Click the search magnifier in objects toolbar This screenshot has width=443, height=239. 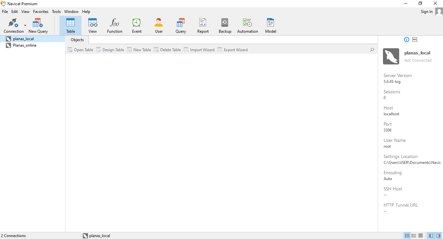coord(372,50)
